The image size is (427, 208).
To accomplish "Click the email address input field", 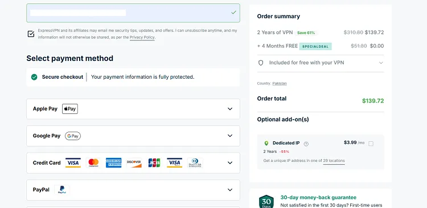I will 133,13.
